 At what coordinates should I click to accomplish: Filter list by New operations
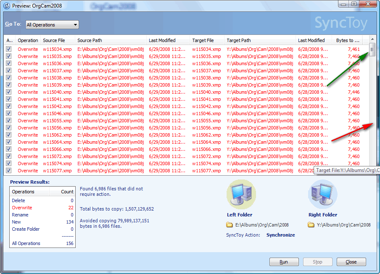click(16, 222)
